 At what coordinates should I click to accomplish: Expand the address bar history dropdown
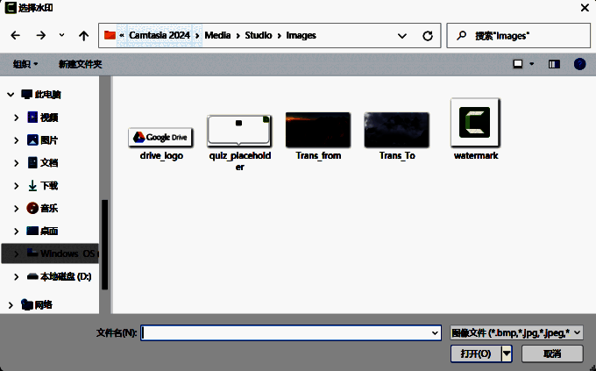401,36
